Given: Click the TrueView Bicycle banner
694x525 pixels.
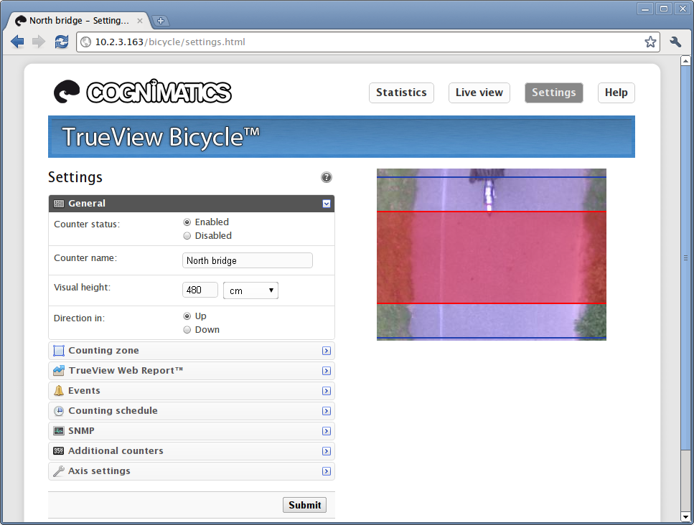Looking at the screenshot, I should [341, 137].
